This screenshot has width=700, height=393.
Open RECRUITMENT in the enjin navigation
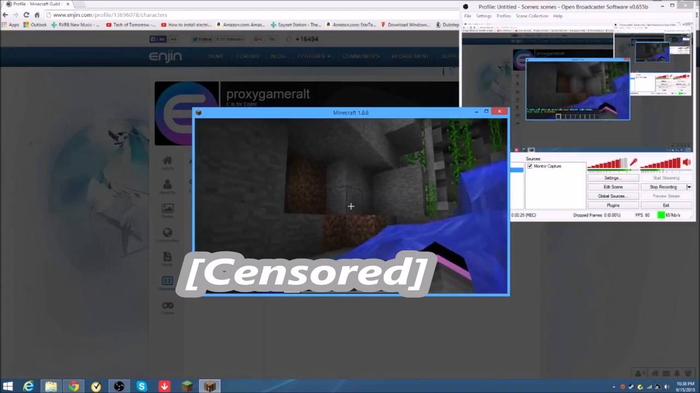(410, 56)
